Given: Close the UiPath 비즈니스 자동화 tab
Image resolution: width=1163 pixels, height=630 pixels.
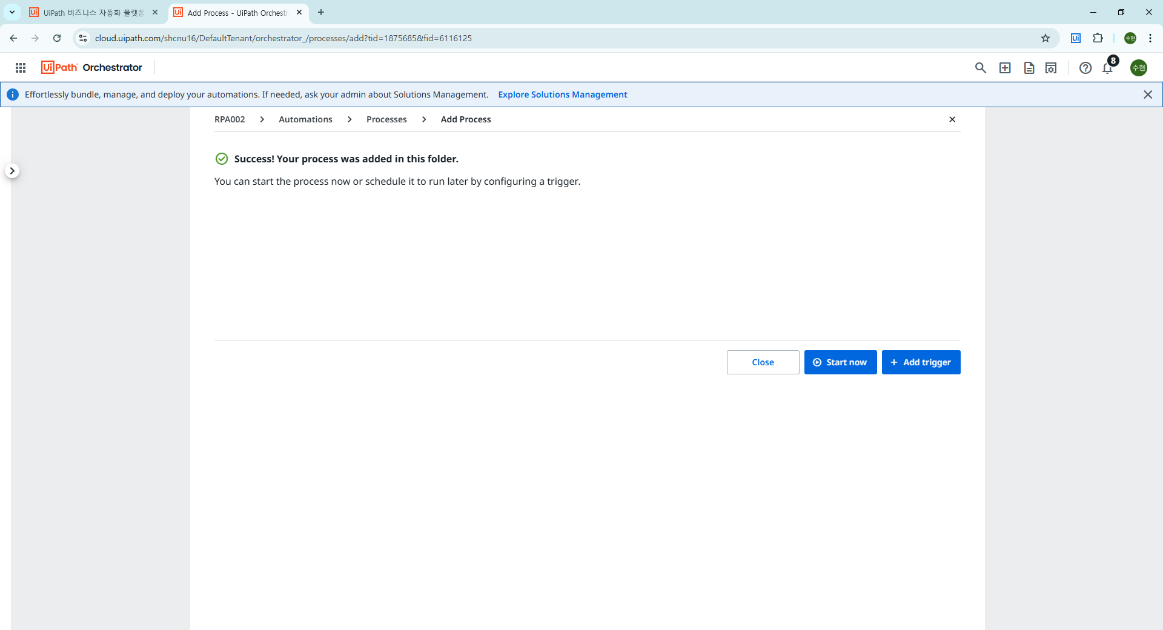Looking at the screenshot, I should pyautogui.click(x=155, y=12).
